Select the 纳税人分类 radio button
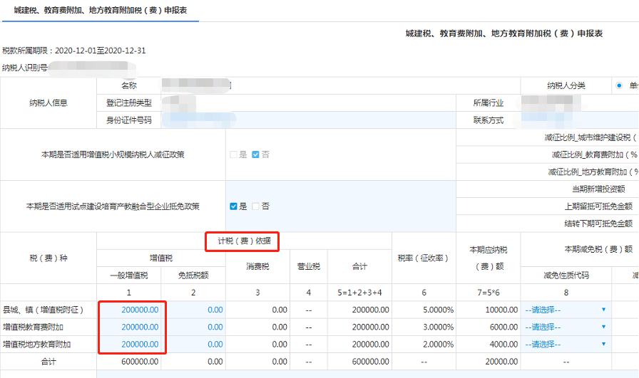 pyautogui.click(x=618, y=85)
